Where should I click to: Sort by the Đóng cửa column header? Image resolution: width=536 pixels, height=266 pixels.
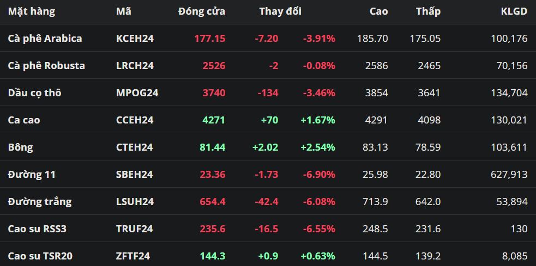[202, 11]
